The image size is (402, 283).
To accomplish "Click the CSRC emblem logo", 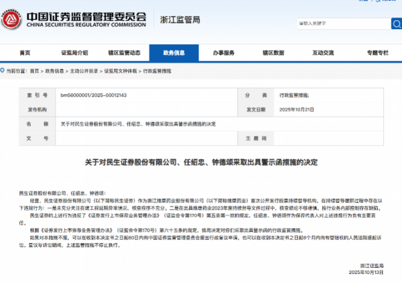I will pyautogui.click(x=12, y=21).
